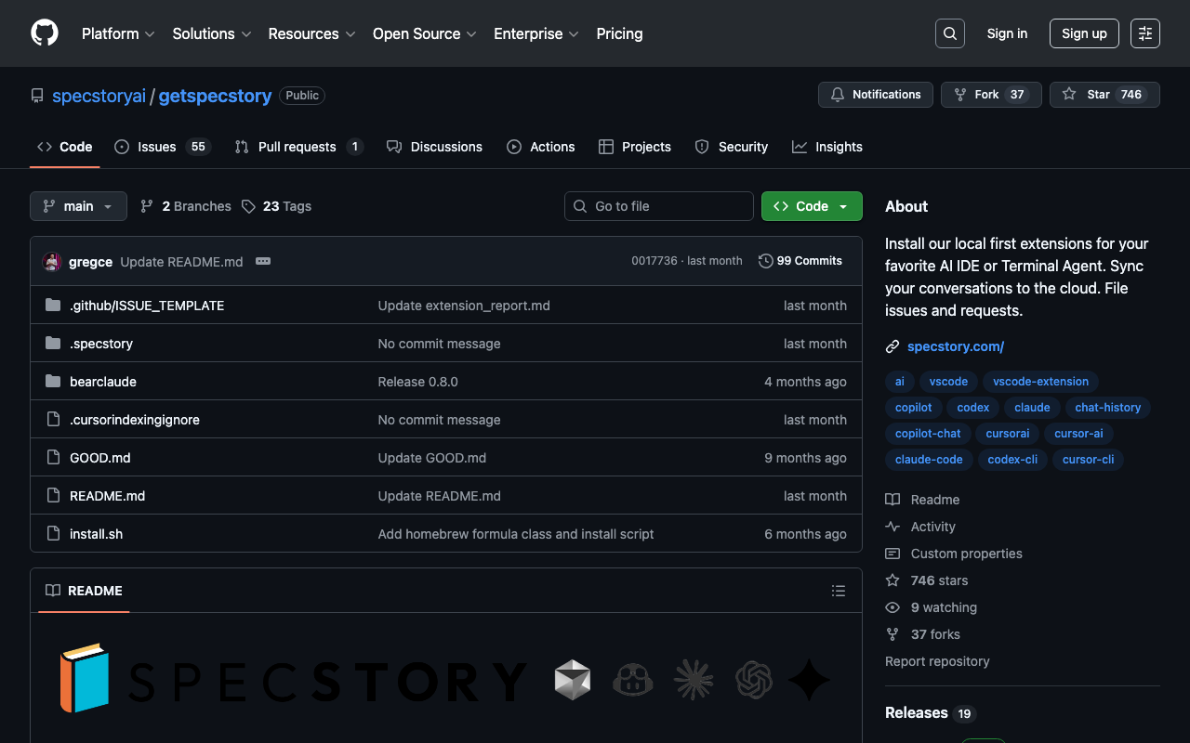Expand commit message ellipsis icon

[263, 262]
